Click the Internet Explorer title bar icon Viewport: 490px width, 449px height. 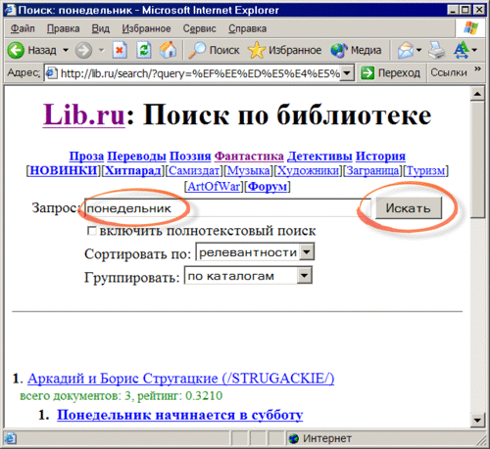[x=10, y=10]
